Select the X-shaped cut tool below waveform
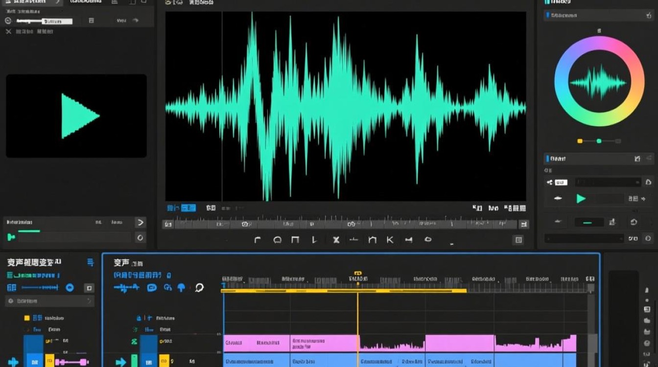 (x=336, y=240)
